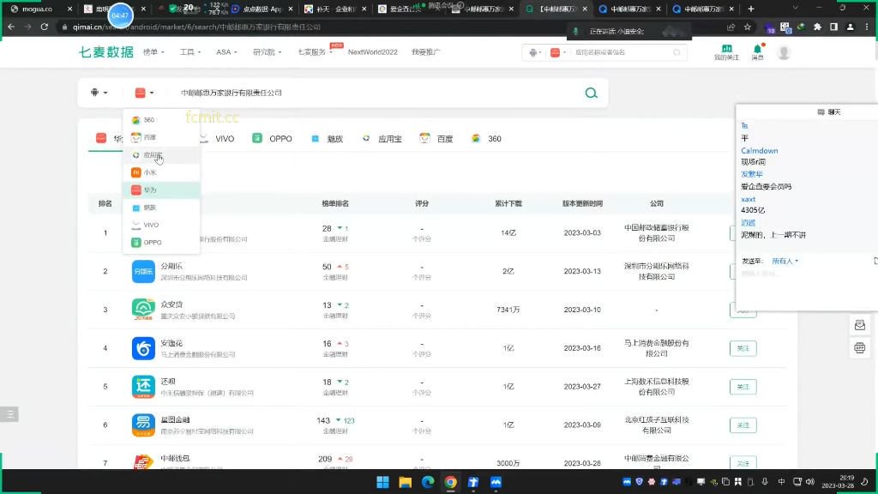Screen dimensions: 878x494
Task: Click 关注 button for 安逸花 row
Action: click(x=743, y=348)
